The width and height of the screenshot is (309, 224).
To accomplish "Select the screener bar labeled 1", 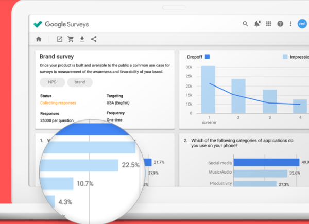I will [208, 90].
